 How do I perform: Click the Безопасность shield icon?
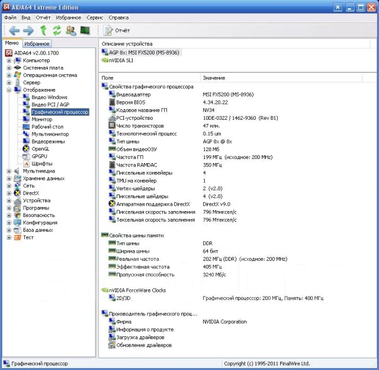click(17, 215)
